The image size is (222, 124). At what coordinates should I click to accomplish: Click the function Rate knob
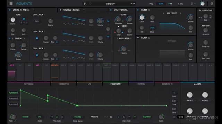click(13, 116)
